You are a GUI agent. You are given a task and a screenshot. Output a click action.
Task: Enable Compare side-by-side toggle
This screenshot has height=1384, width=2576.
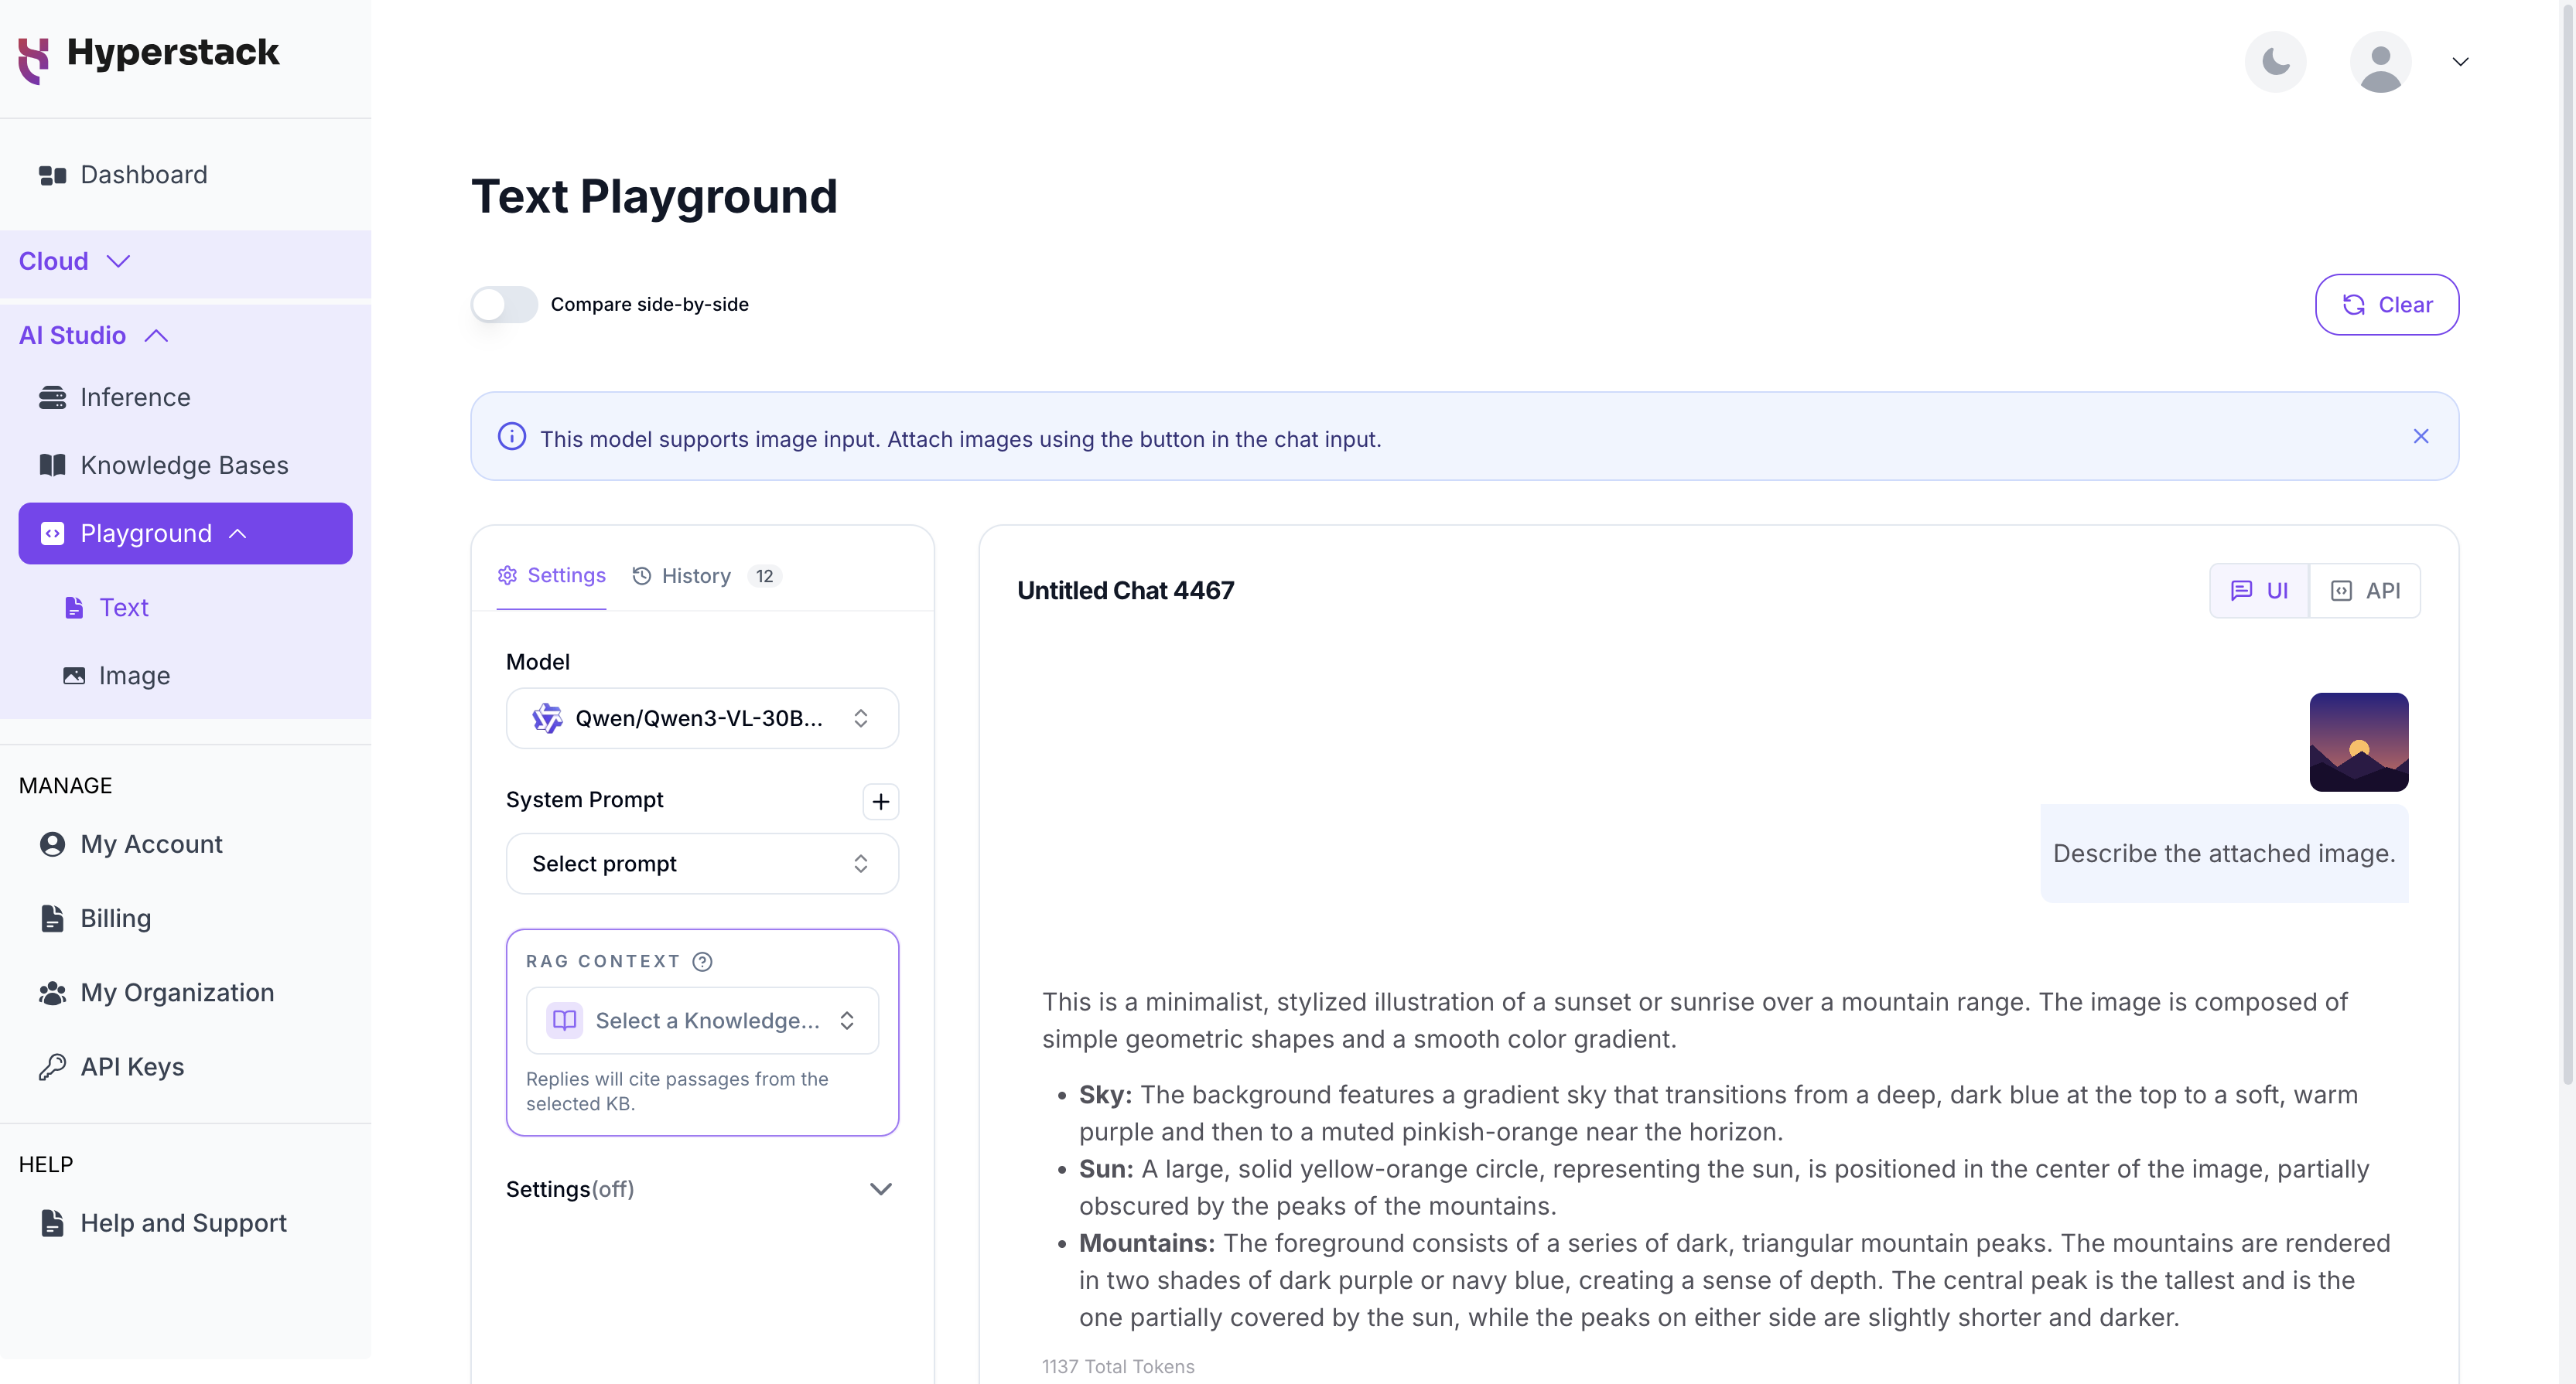pos(504,305)
